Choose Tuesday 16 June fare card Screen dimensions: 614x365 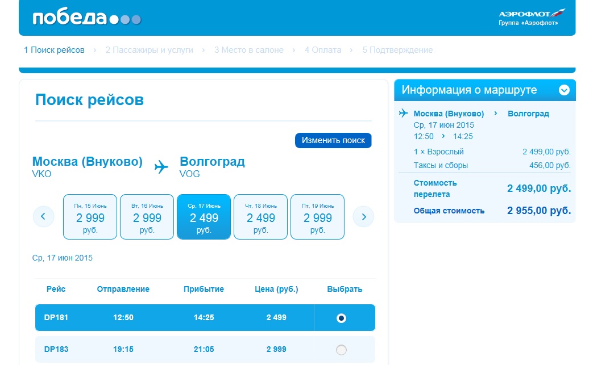click(147, 217)
